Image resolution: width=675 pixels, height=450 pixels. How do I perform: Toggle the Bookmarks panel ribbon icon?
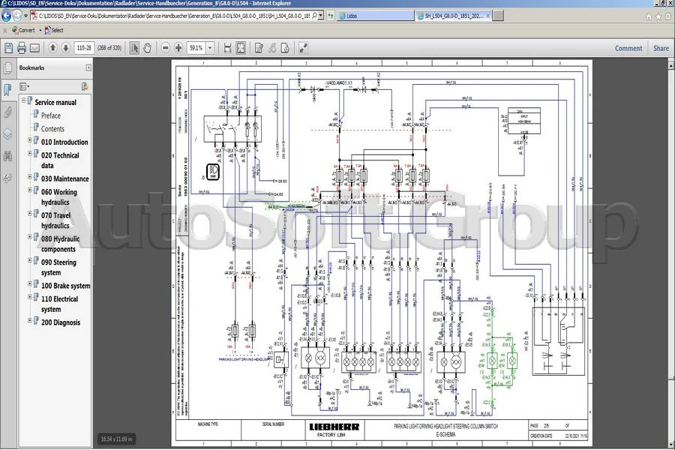(x=7, y=88)
